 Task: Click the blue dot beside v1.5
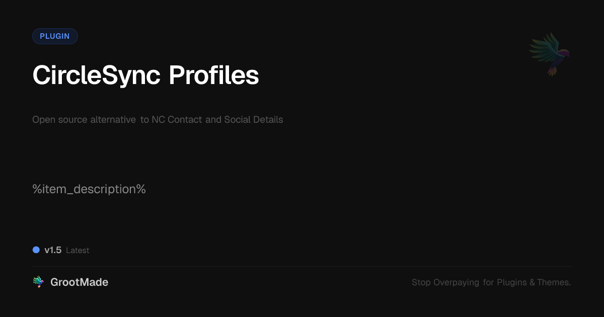pos(36,250)
